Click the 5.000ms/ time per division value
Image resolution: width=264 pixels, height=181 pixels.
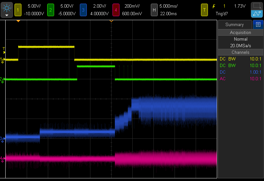coord(168,6)
